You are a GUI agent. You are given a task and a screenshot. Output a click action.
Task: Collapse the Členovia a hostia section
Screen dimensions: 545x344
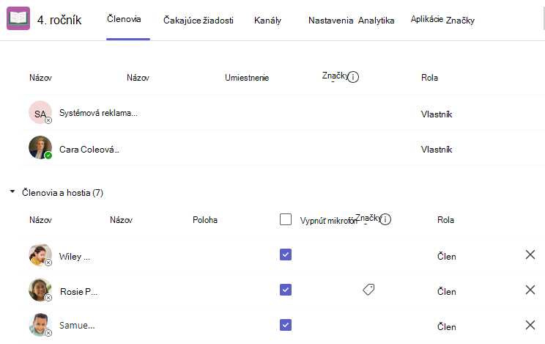tap(12, 191)
